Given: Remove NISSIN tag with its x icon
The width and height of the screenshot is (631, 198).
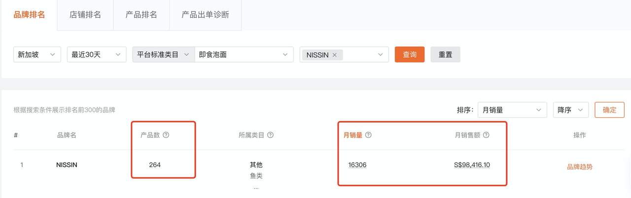Looking at the screenshot, I should (x=335, y=55).
